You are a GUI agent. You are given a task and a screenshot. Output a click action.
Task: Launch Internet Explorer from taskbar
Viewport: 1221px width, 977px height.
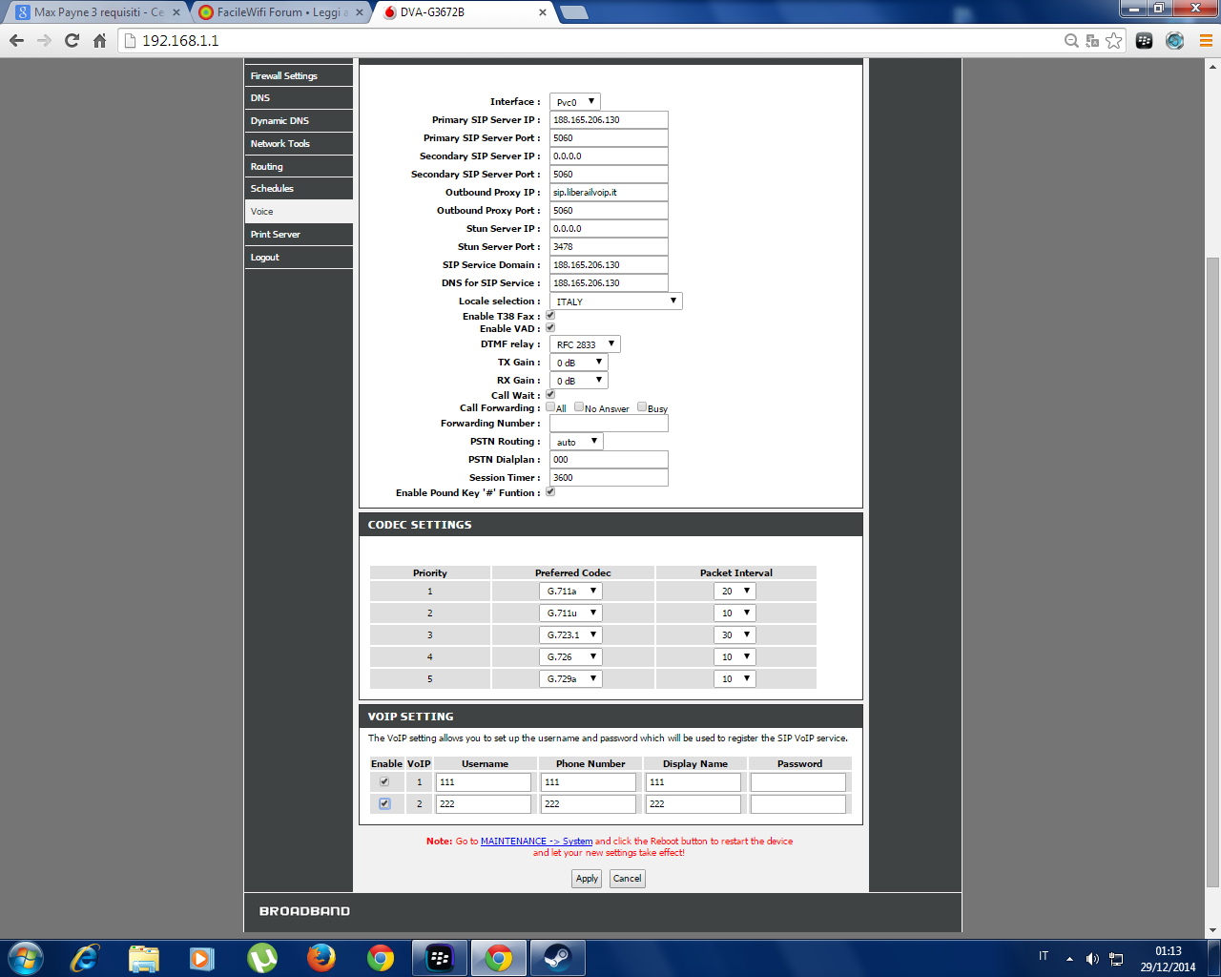(85, 957)
